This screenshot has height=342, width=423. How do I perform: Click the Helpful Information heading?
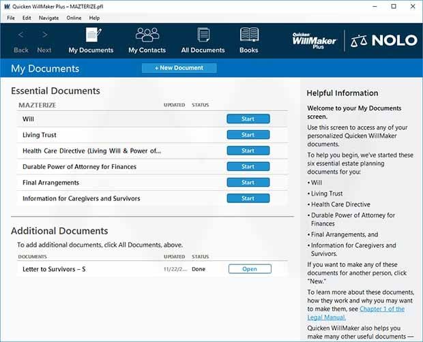point(342,93)
